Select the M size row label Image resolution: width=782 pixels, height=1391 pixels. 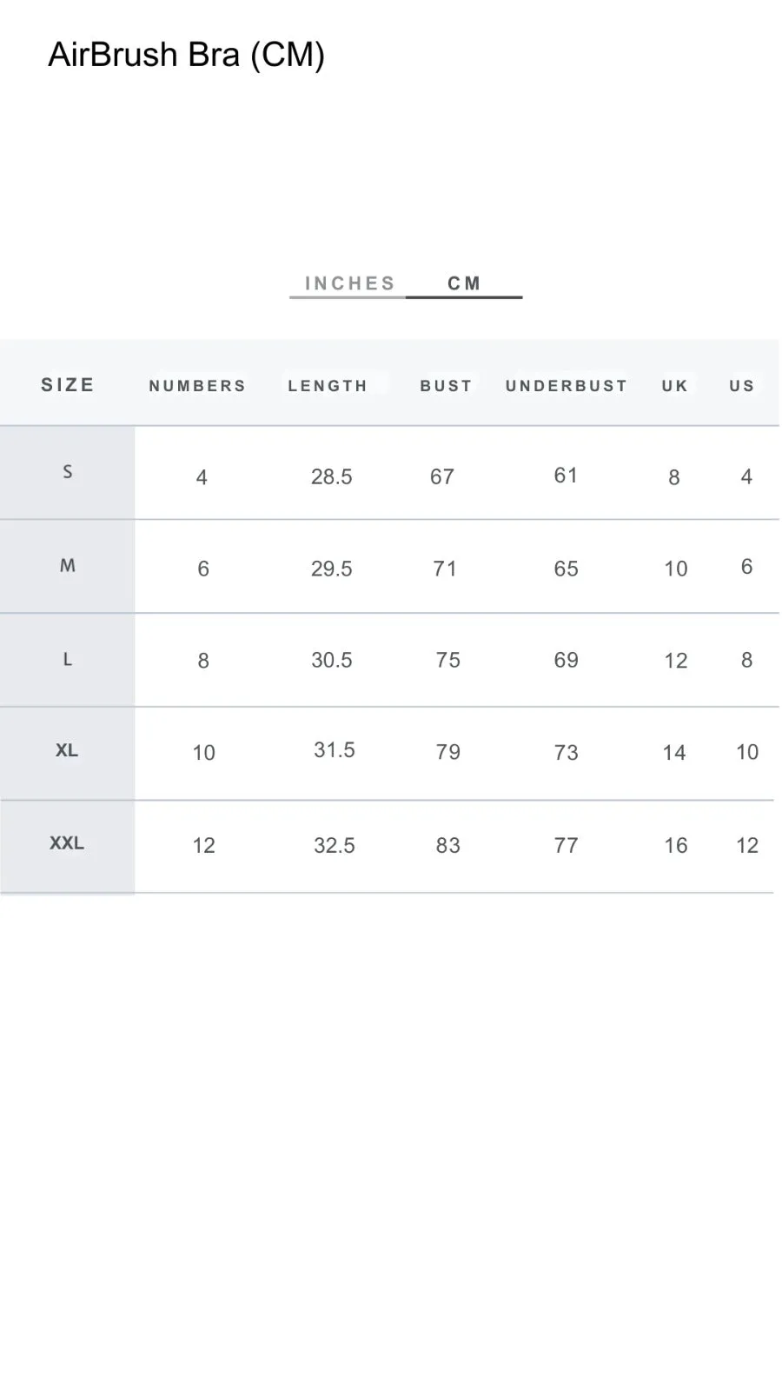click(68, 566)
